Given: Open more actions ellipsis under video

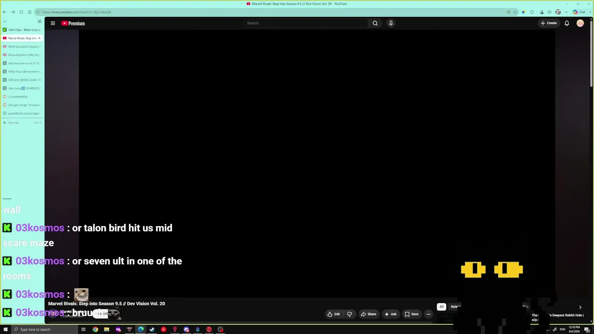Looking at the screenshot, I should (428, 314).
